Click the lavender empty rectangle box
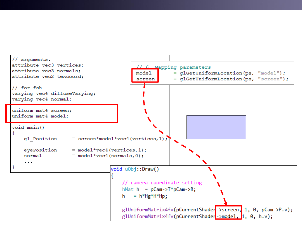 216,127
